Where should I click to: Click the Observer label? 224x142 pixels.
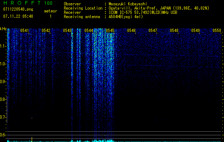[x=72, y=4]
